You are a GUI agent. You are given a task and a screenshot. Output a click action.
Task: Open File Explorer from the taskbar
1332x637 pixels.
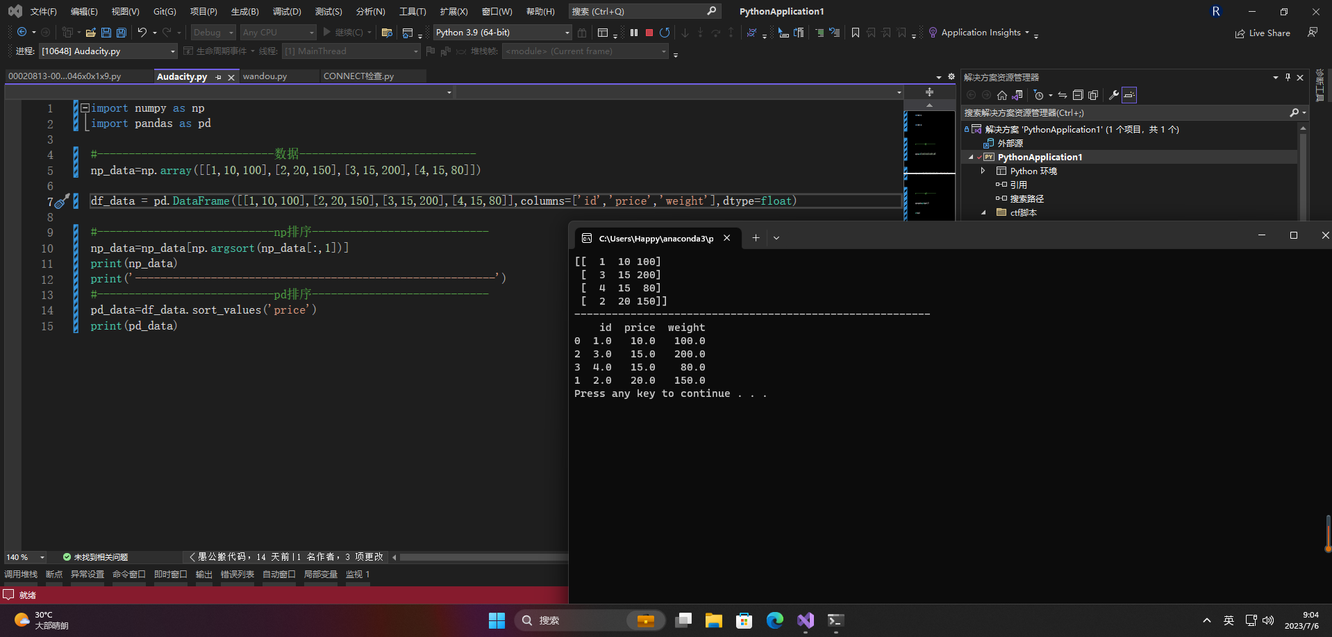coord(714,620)
